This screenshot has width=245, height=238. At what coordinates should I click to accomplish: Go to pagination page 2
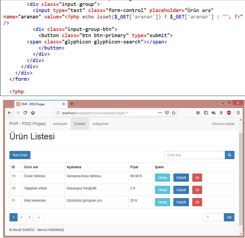[21, 217]
